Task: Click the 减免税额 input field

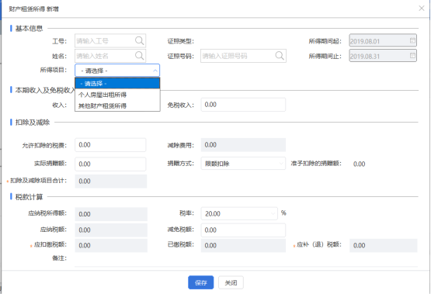Action: coord(243,230)
